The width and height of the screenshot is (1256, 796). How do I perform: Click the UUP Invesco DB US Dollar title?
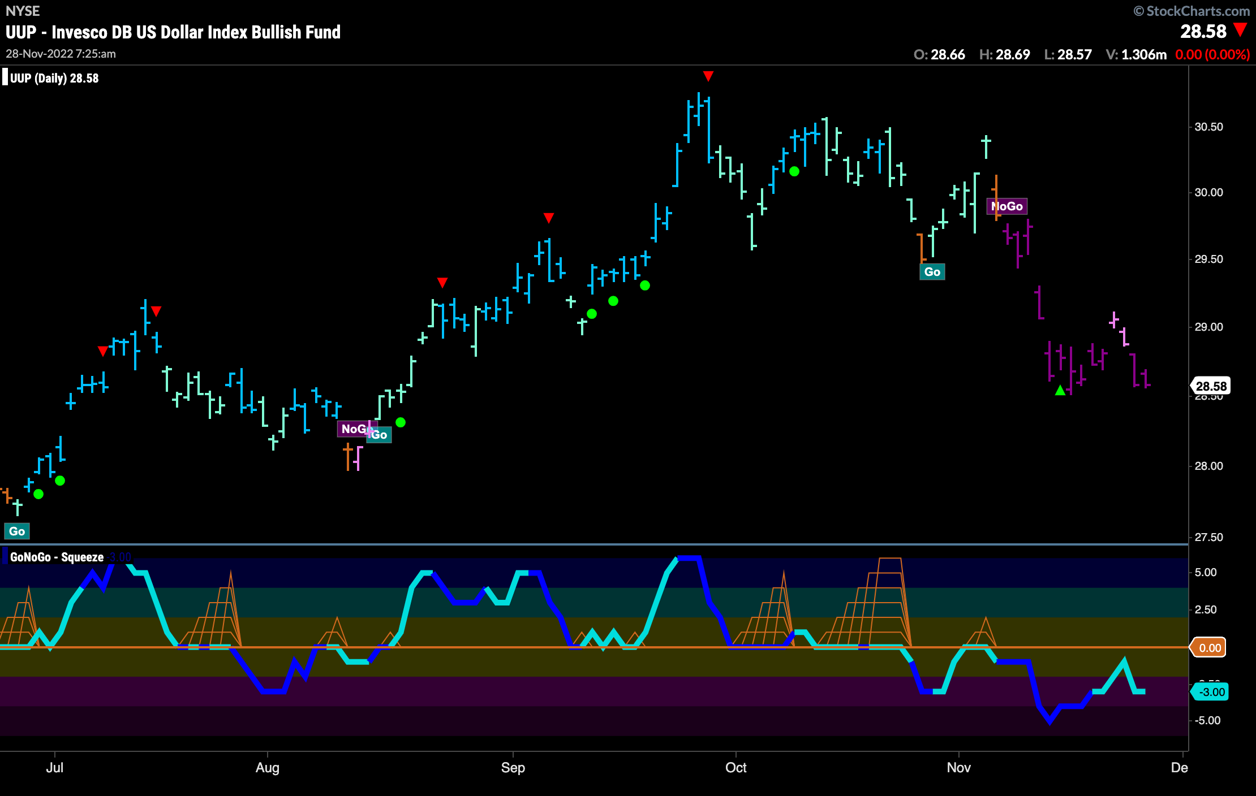pos(173,32)
